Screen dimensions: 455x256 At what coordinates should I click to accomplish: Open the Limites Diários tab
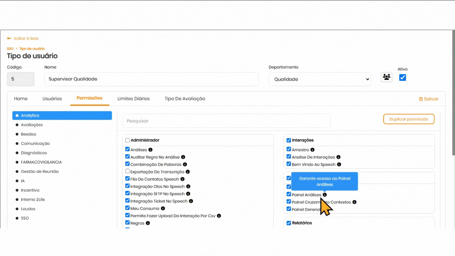133,98
